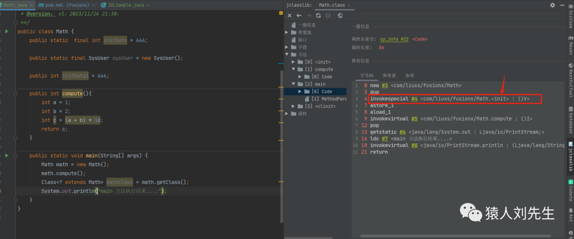
Task: Toggle the jclasslib side panel button
Action: (570, 156)
